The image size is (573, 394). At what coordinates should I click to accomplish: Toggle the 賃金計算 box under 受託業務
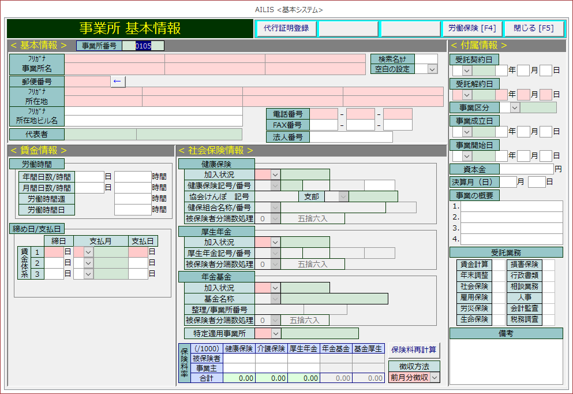(498, 265)
